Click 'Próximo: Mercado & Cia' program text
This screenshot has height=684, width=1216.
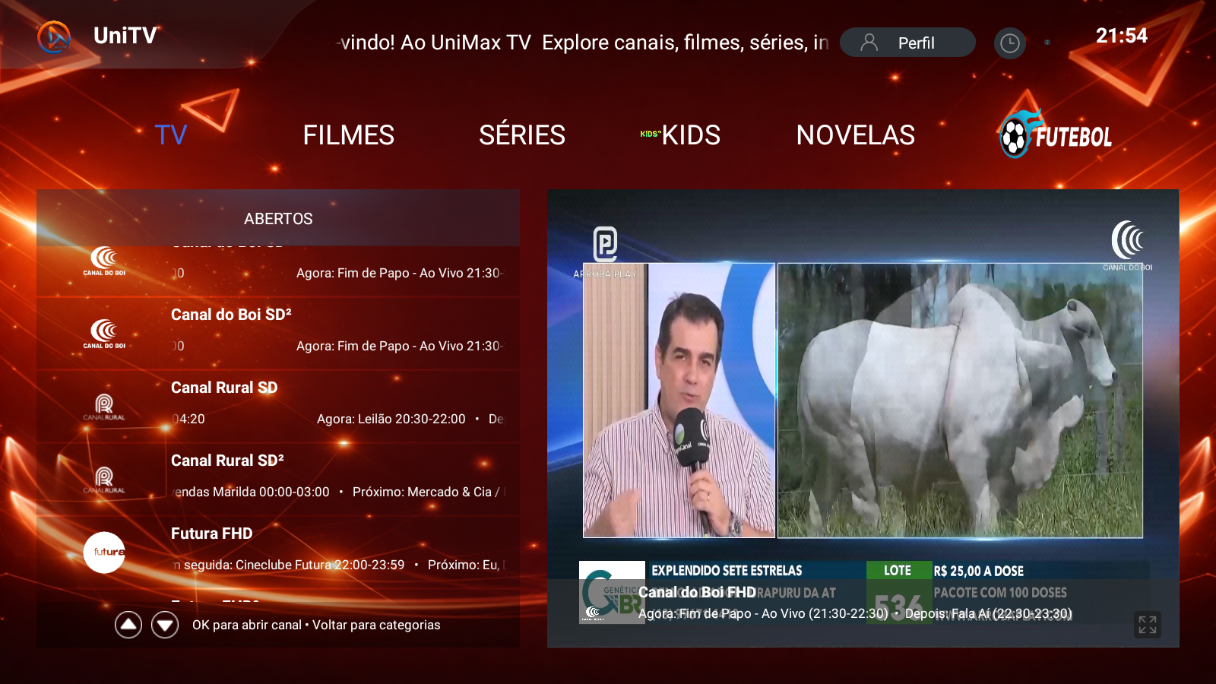pos(423,492)
